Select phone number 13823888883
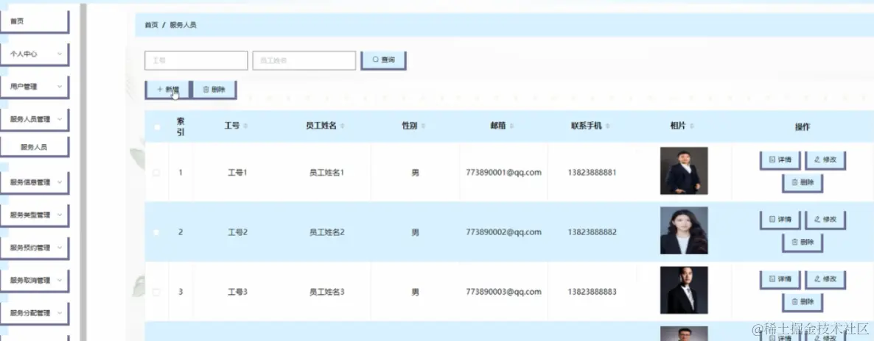Viewport: 874px width, 341px height. pos(592,292)
